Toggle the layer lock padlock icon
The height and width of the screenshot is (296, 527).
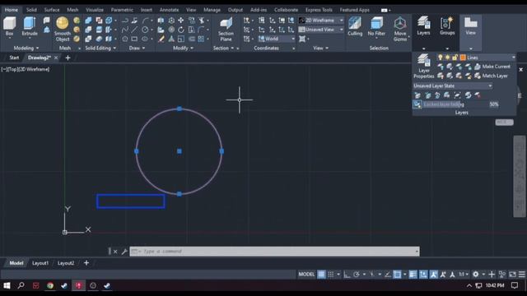[x=455, y=58]
